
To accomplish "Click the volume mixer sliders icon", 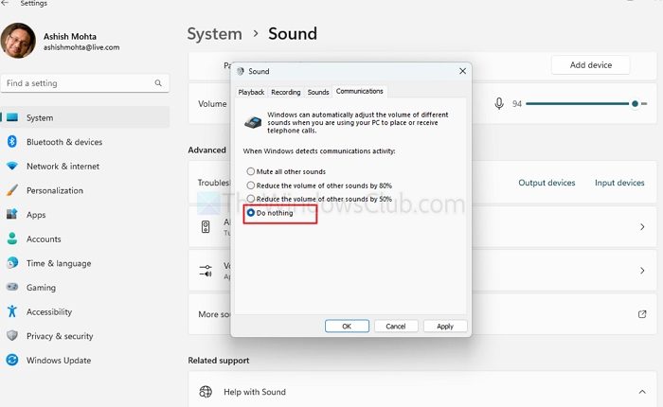I will [x=206, y=271].
